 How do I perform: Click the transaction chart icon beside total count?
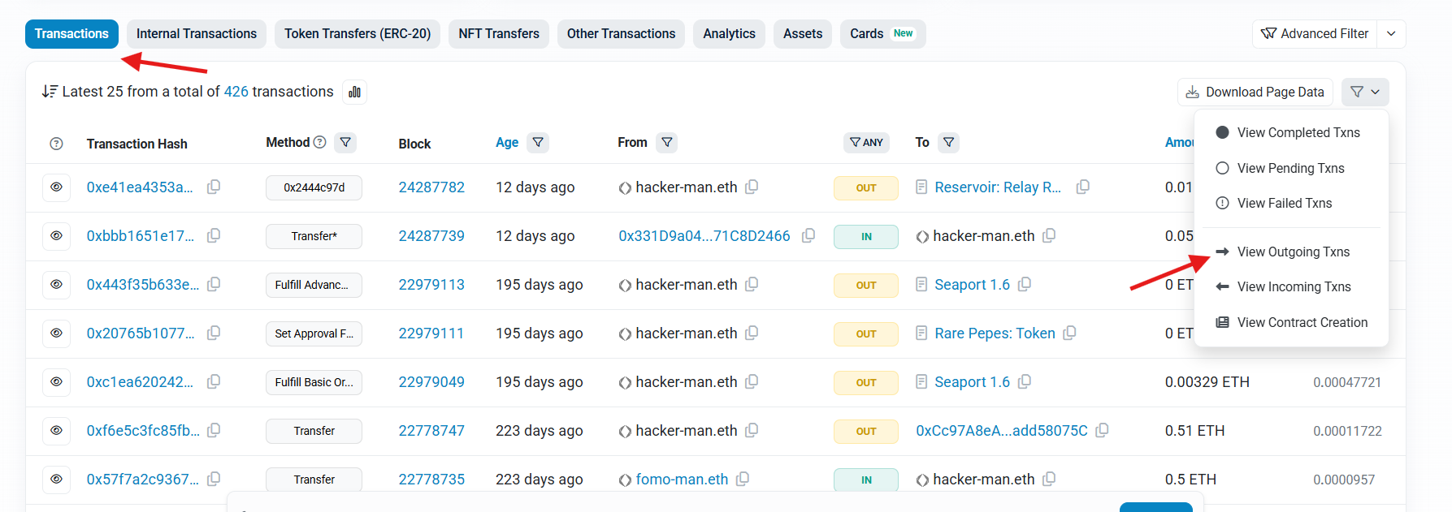(x=354, y=93)
